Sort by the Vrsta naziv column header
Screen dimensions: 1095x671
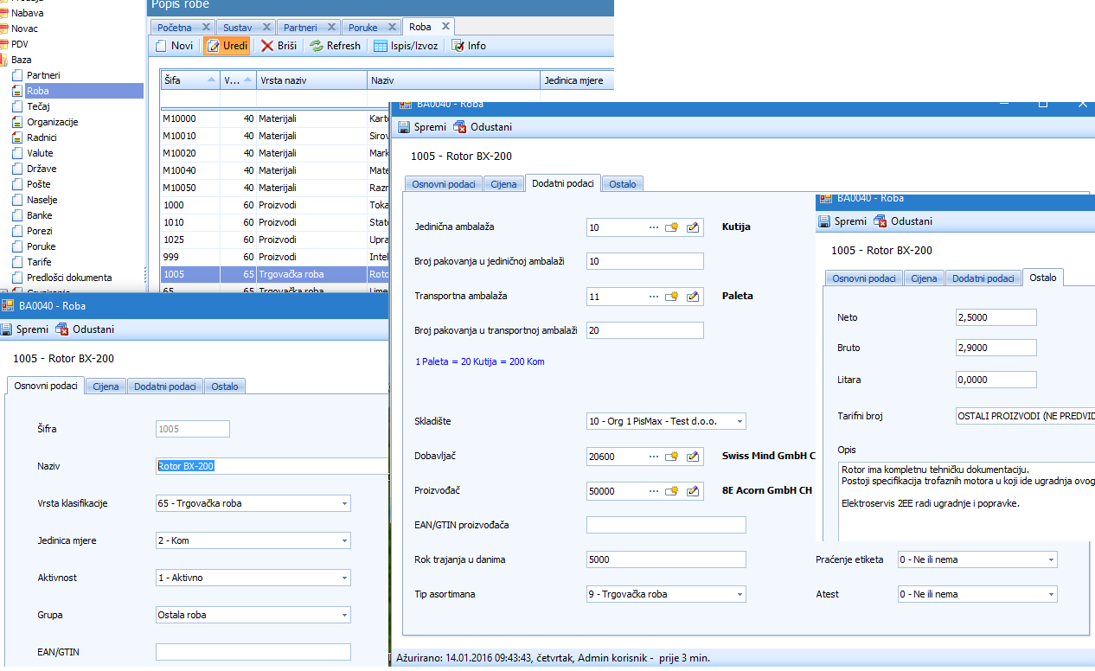coord(311,80)
